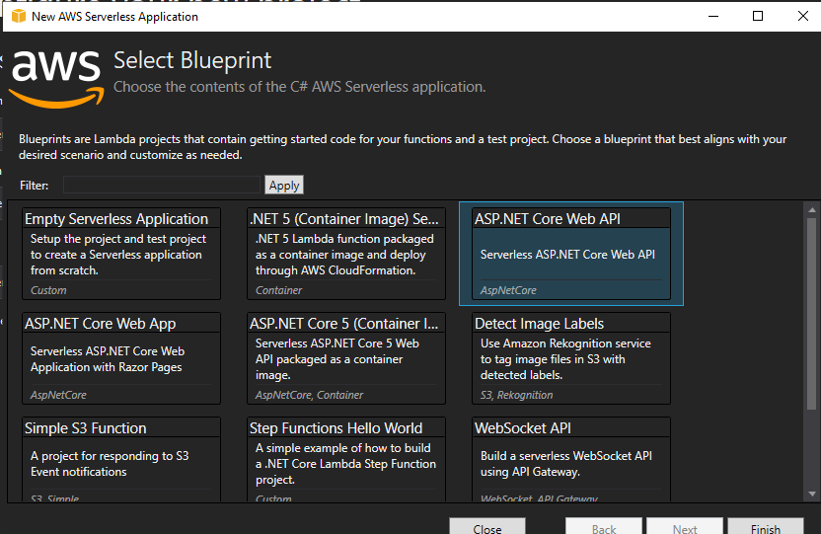Click the 'Container' tag under .NET 5 blueprint
Image resolution: width=821 pixels, height=534 pixels.
coord(278,290)
